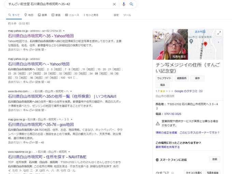Click このビジネスのオーナーですか？ link
This screenshot has width=232, height=174.
200,133
